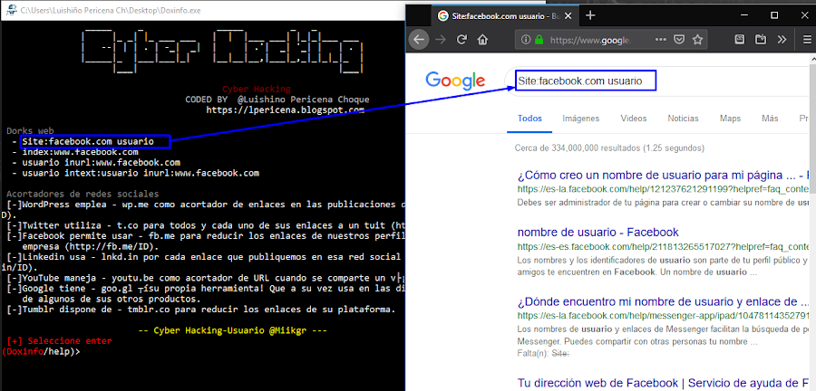Click the Doxinfo console window icon

[x=10, y=10]
